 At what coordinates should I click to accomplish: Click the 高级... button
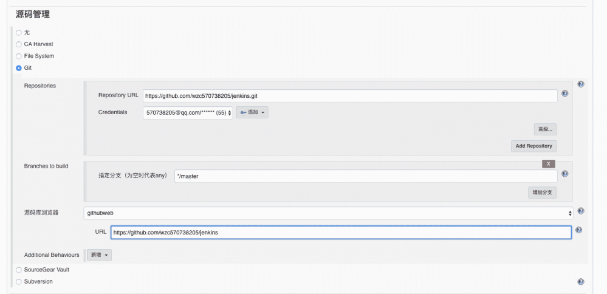point(545,129)
